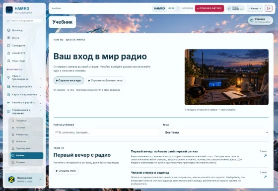Image resolution: width=278 pixels, height=191 pixels.
Task: Click the messages (Сообщения) speech bubble icon
Action: (x=8, y=46)
